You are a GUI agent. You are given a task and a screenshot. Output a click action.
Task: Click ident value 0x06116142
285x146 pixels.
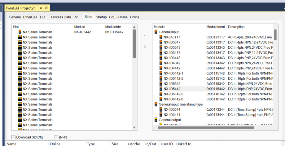click(x=215, y=99)
